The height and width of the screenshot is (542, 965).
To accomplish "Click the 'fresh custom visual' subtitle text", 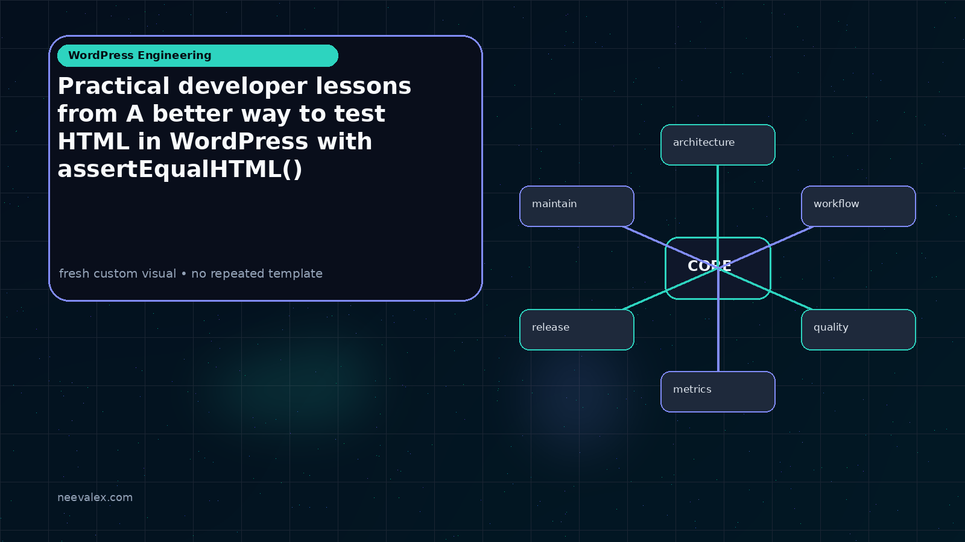I will pos(191,273).
